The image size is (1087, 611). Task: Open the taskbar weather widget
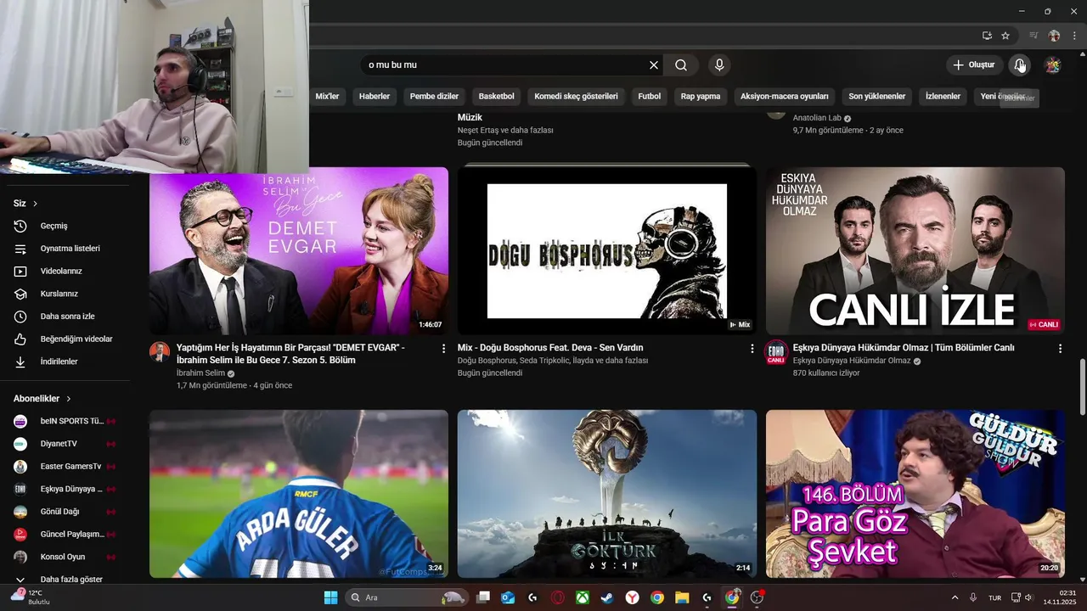(29, 597)
